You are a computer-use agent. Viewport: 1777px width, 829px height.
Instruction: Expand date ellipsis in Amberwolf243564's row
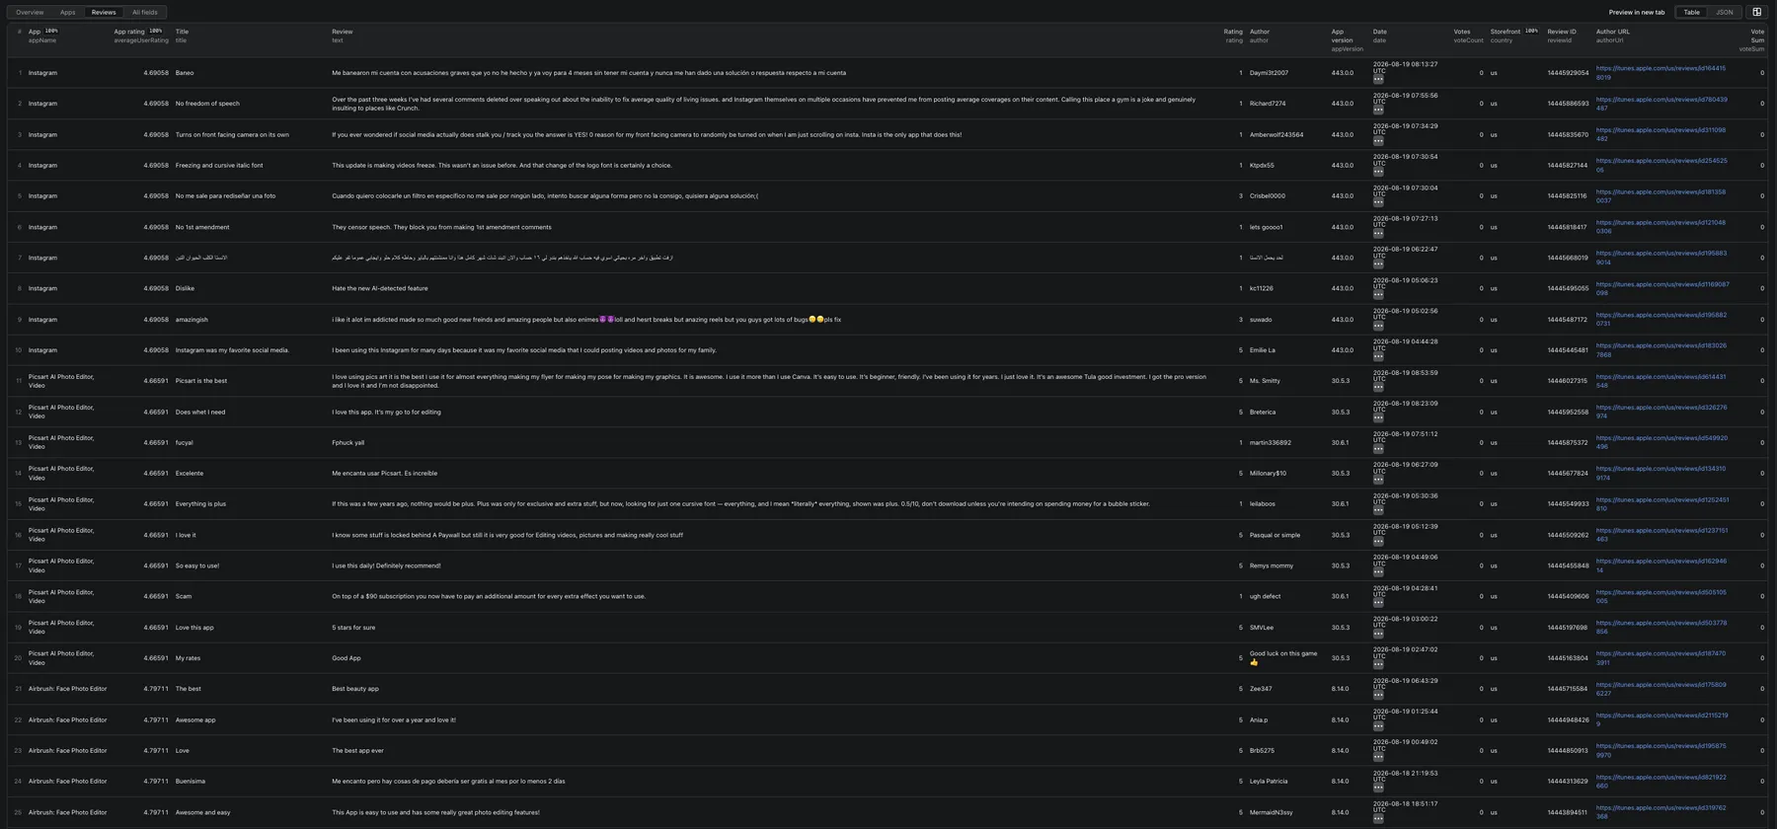[x=1378, y=141]
